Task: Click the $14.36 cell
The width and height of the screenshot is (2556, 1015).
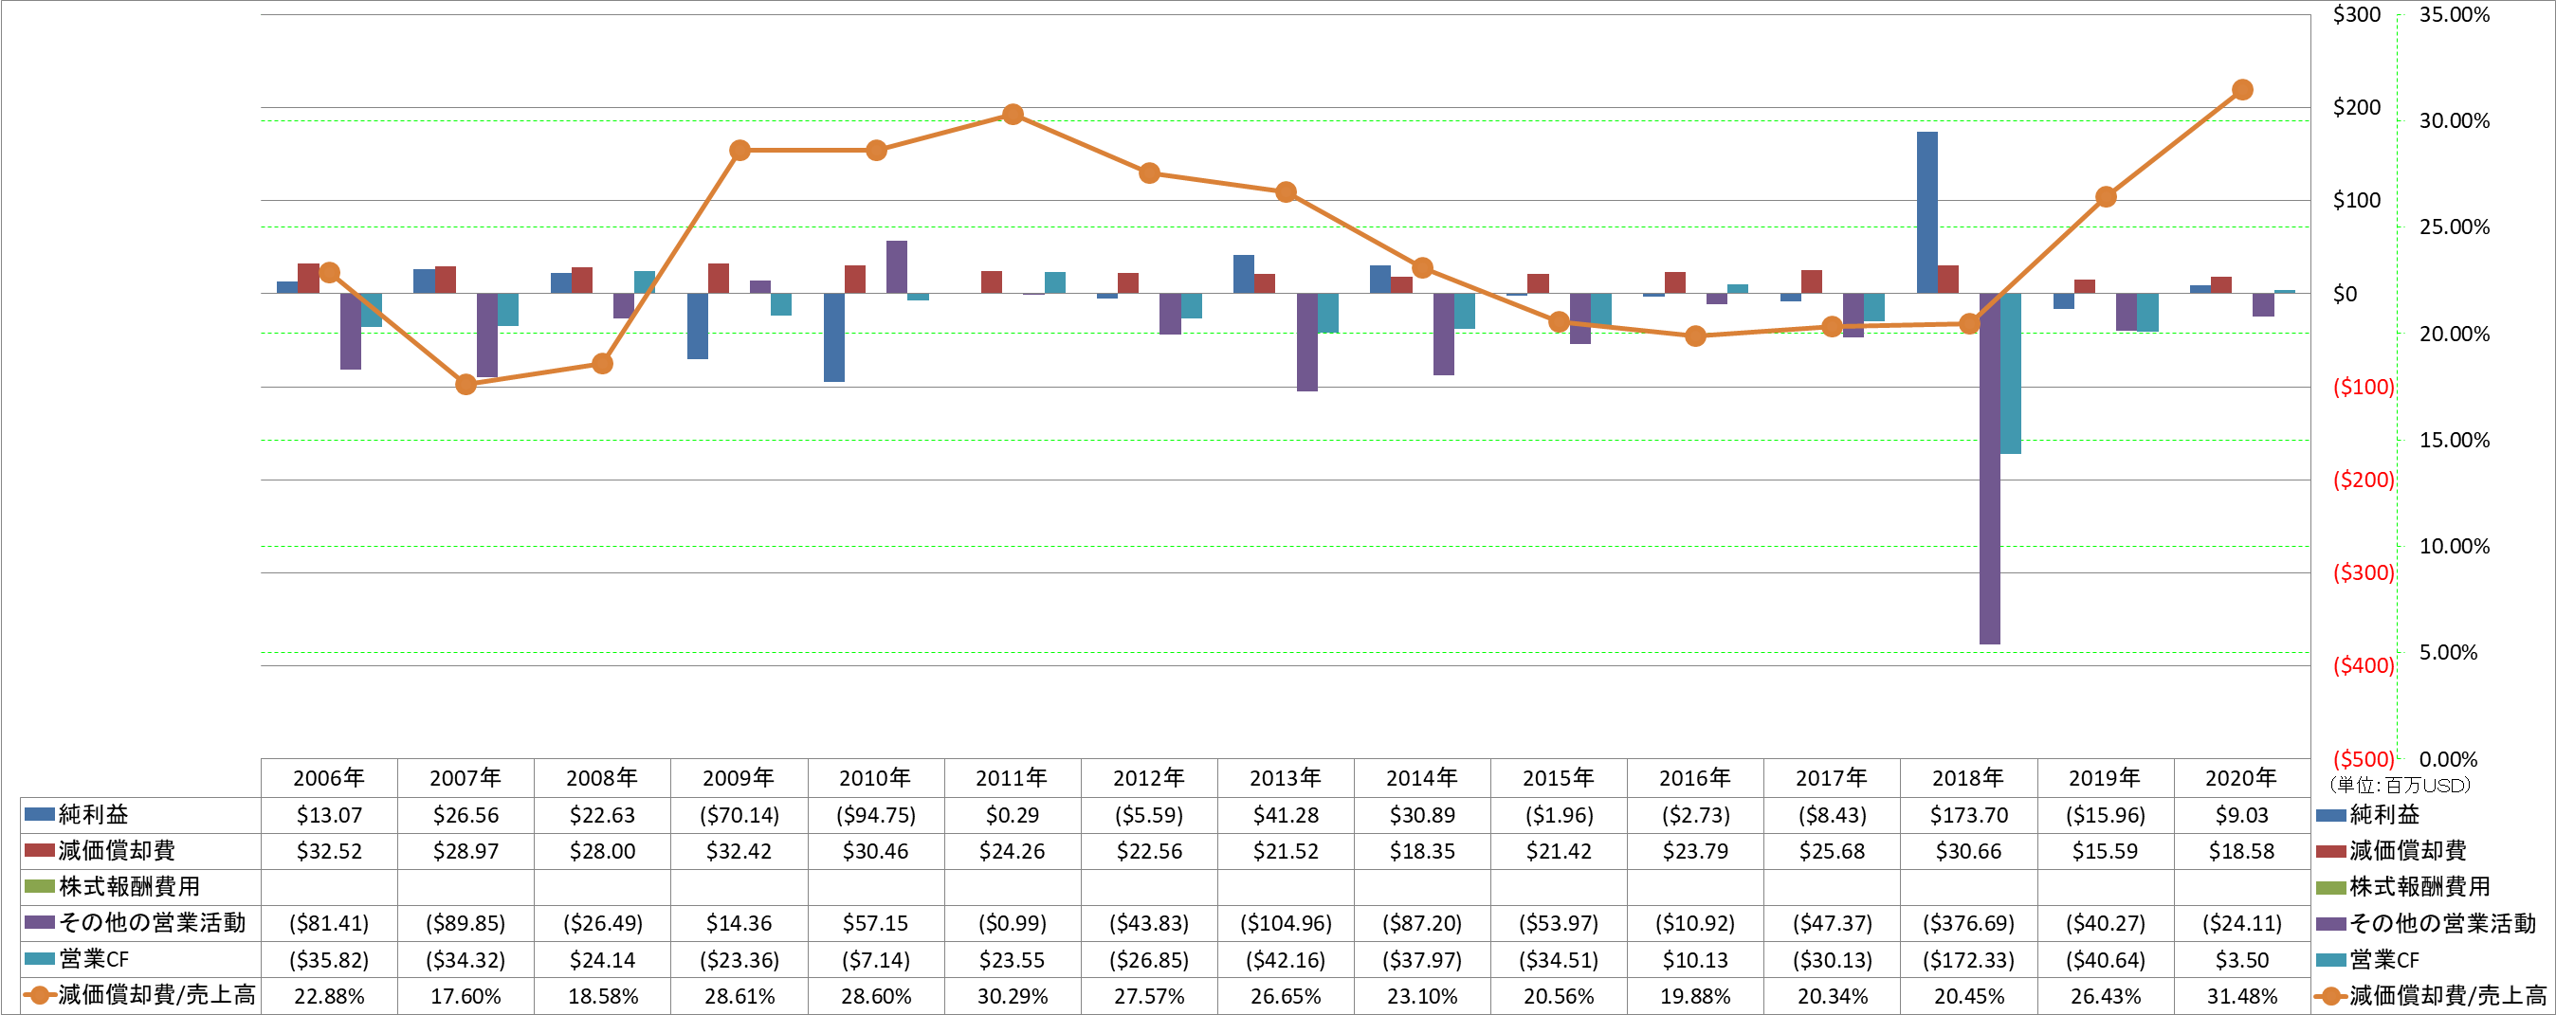Action: click(739, 923)
